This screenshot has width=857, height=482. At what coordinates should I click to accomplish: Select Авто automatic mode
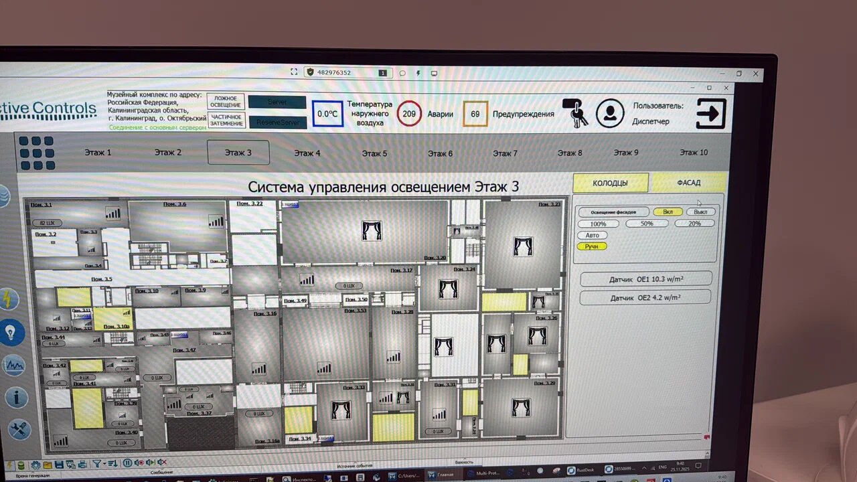593,235
